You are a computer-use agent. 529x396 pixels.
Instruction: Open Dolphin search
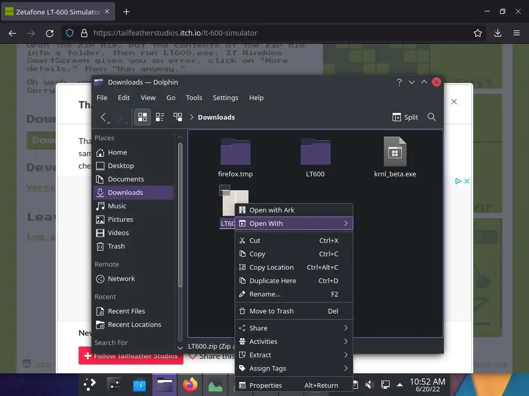pos(431,117)
